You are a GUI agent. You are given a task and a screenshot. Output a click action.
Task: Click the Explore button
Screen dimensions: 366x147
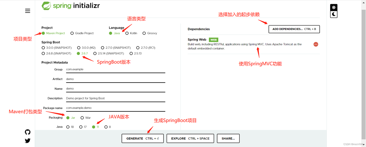click(x=190, y=138)
